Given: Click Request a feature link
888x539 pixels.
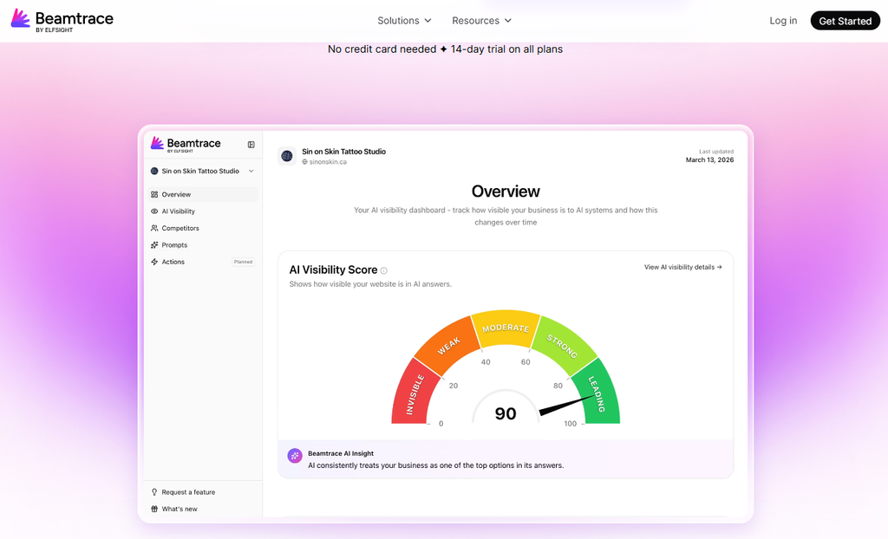Looking at the screenshot, I should 188,492.
